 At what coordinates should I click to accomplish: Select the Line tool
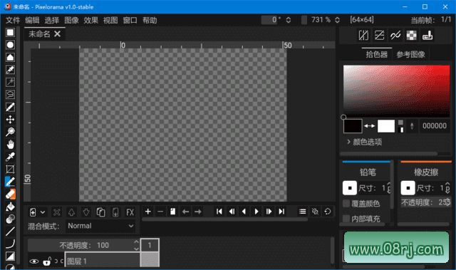click(10, 232)
